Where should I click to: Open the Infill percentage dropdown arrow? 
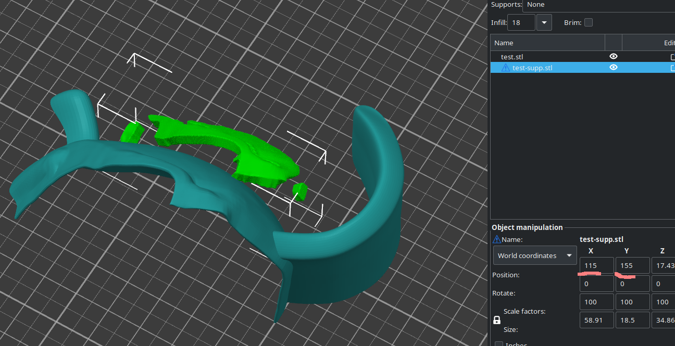click(544, 22)
